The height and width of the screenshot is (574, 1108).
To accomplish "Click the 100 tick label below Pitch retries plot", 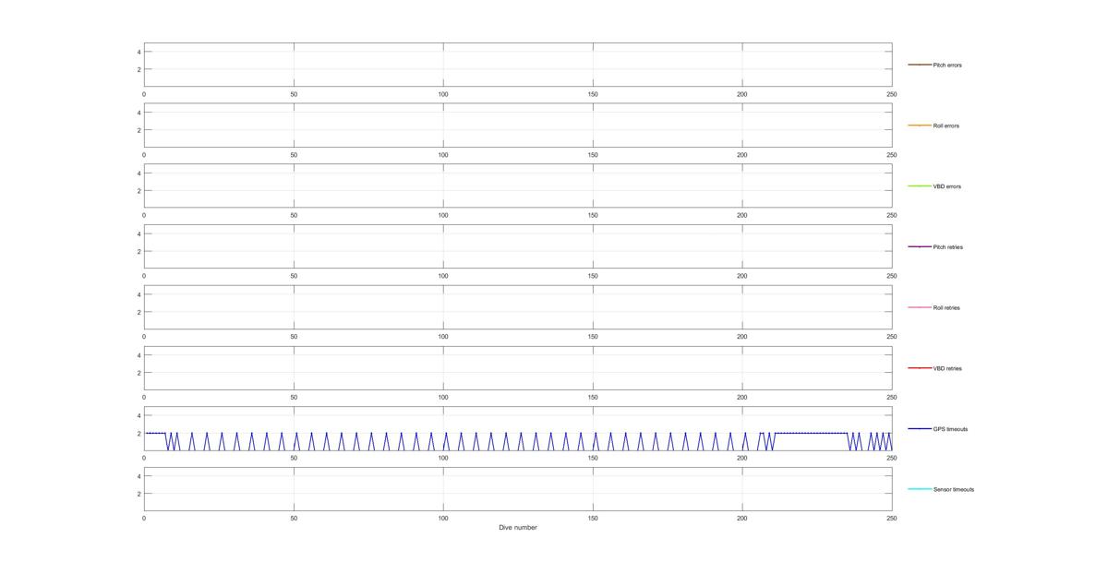I will (x=443, y=276).
